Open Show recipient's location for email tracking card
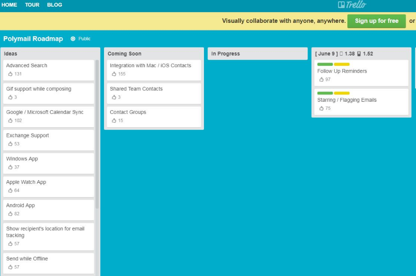This screenshot has height=276, width=416. click(48, 237)
